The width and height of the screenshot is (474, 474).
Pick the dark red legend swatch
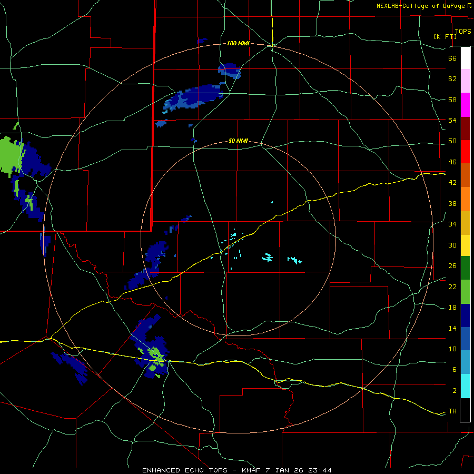pos(465,129)
